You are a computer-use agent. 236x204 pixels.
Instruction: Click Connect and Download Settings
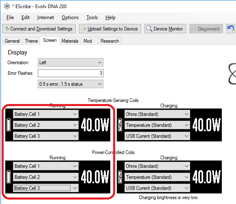[39, 29]
